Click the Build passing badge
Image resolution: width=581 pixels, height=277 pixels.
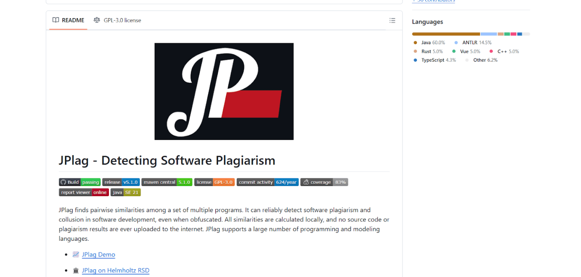point(79,182)
